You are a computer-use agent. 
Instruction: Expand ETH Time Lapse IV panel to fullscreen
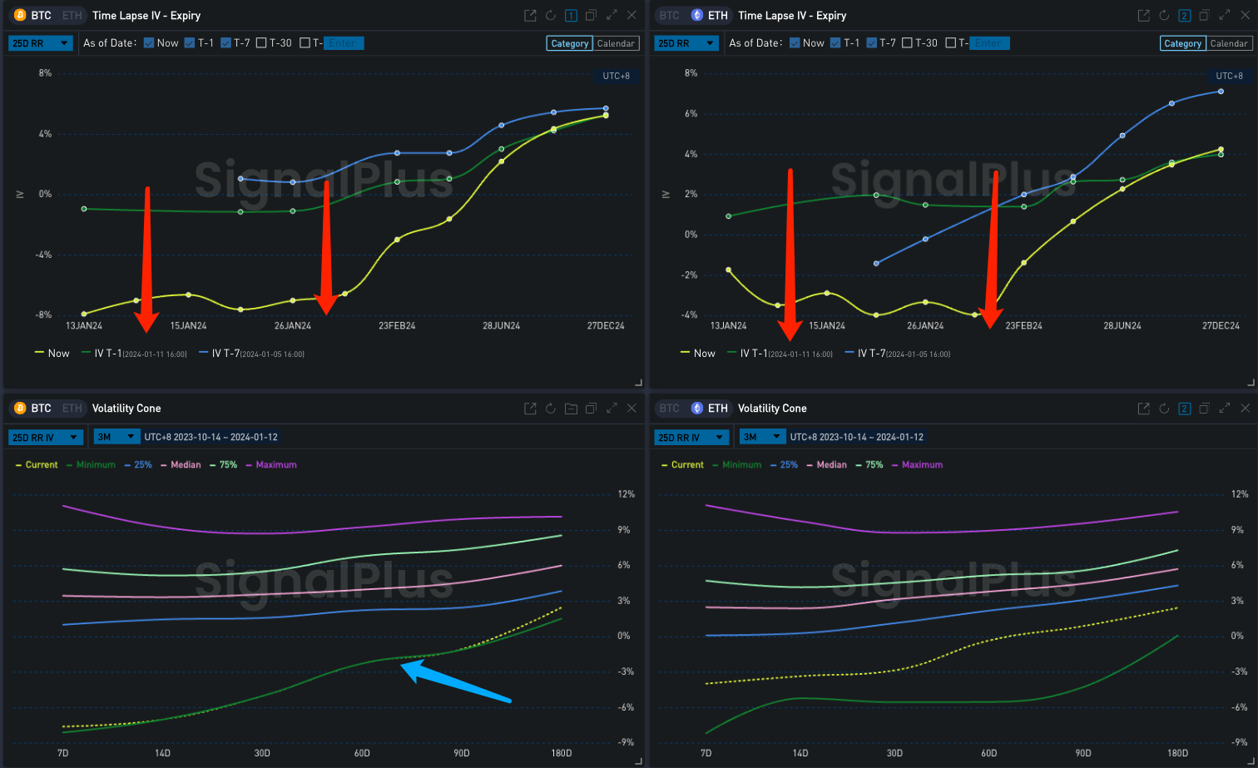pos(1224,16)
